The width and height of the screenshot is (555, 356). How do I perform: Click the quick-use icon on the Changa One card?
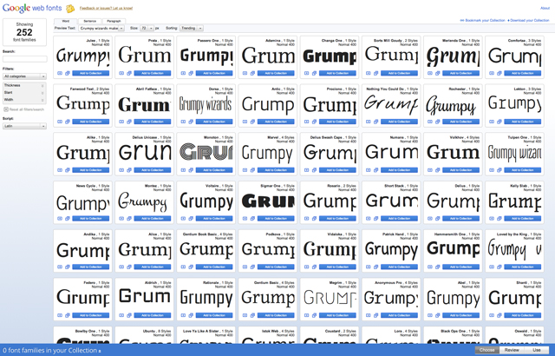(x=306, y=73)
